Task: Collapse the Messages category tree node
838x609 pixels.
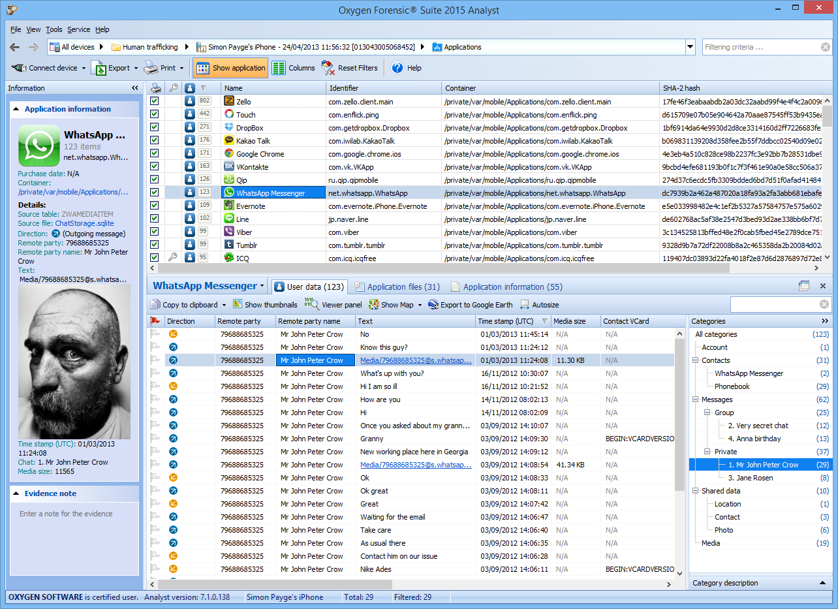Action: point(696,399)
